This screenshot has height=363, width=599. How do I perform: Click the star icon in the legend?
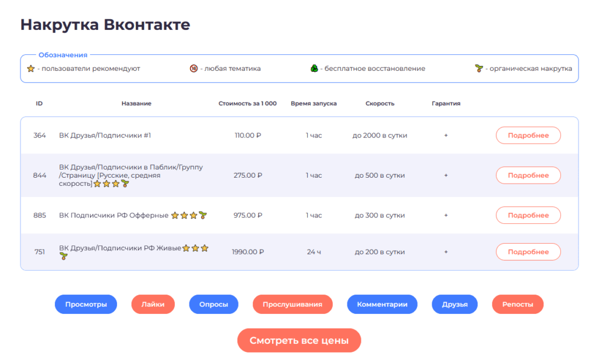point(31,68)
